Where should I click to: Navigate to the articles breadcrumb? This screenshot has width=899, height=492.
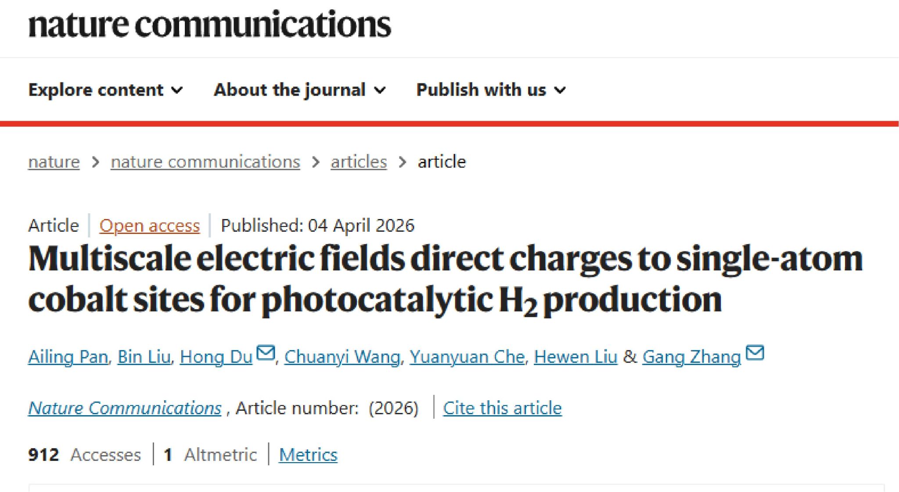359,162
